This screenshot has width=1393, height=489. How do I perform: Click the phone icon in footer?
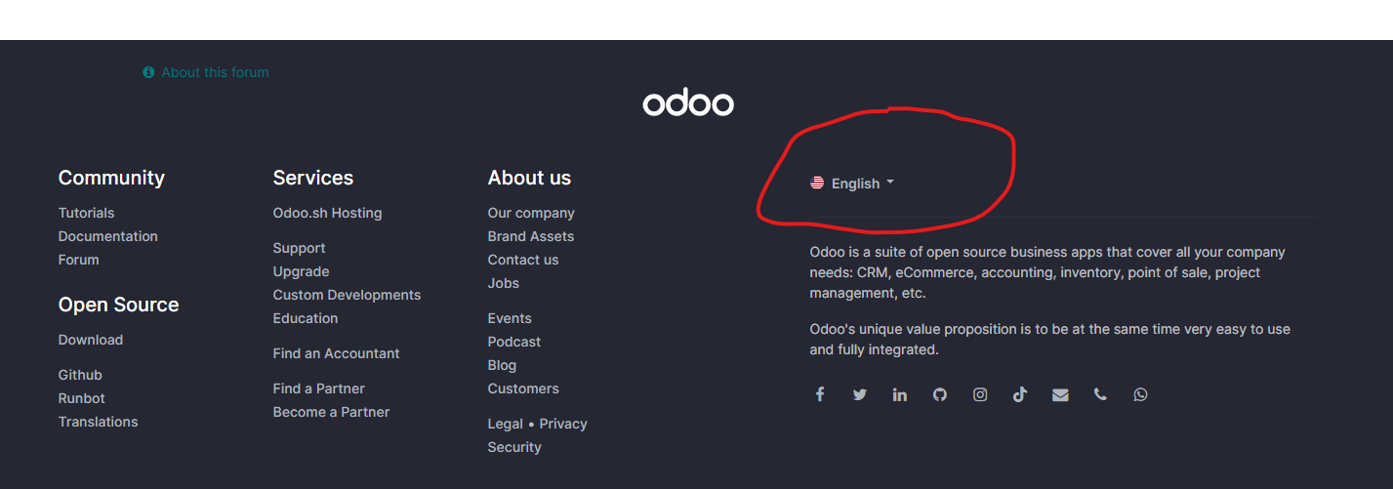[x=1100, y=394]
